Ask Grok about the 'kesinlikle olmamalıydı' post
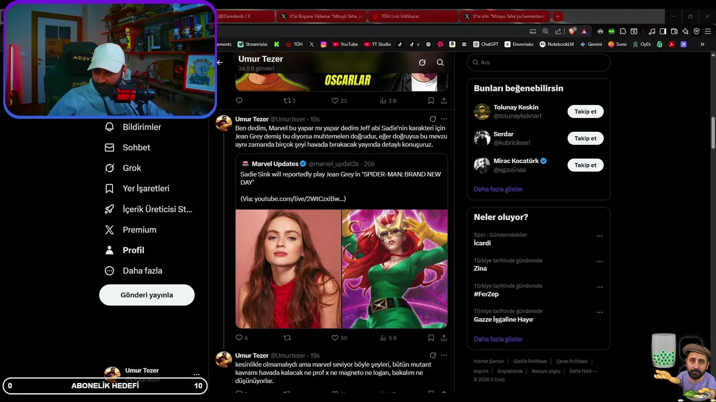The height and width of the screenshot is (402, 716). click(432, 355)
